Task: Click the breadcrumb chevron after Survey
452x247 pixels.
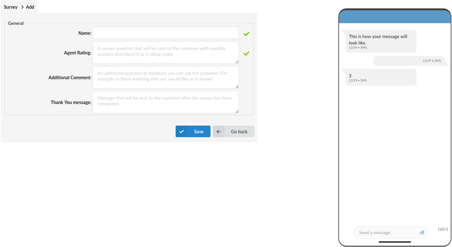Action: (x=22, y=7)
